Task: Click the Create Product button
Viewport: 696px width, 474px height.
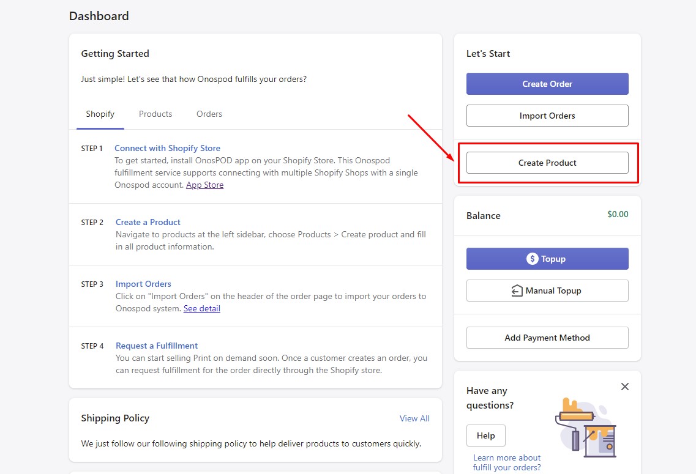Action: [x=547, y=163]
